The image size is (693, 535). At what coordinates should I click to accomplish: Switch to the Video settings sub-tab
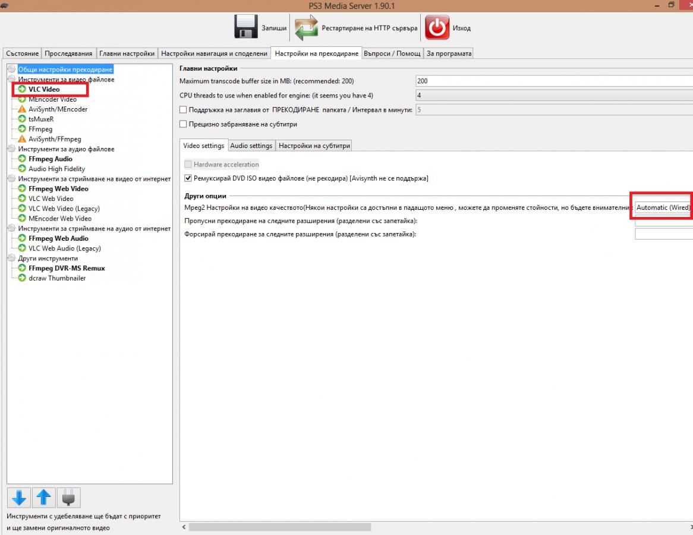[204, 146]
